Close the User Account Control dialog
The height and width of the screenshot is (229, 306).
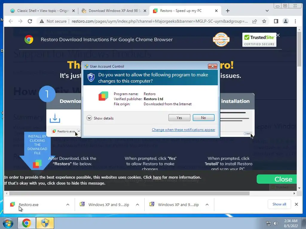pyautogui.click(x=212, y=66)
